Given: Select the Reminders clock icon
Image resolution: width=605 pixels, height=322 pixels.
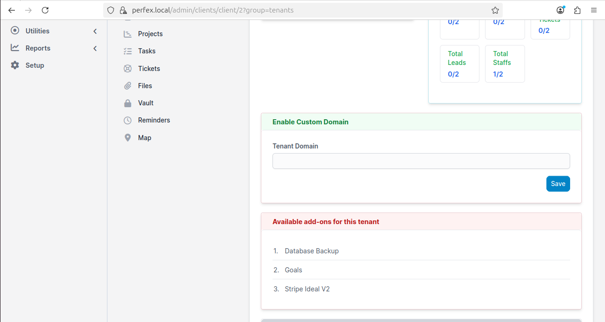Looking at the screenshot, I should [127, 120].
